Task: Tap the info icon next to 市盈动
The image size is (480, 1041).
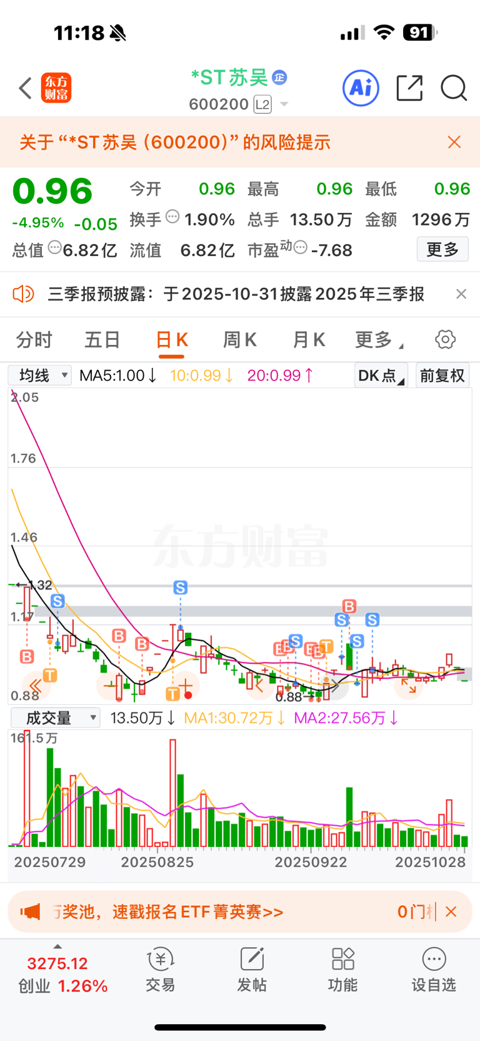Action: (x=300, y=248)
